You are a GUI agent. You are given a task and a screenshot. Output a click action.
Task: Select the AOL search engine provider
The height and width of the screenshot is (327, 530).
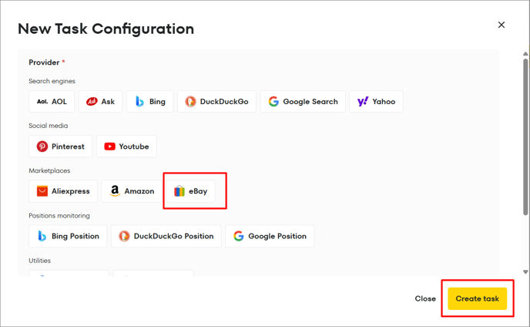(x=52, y=102)
